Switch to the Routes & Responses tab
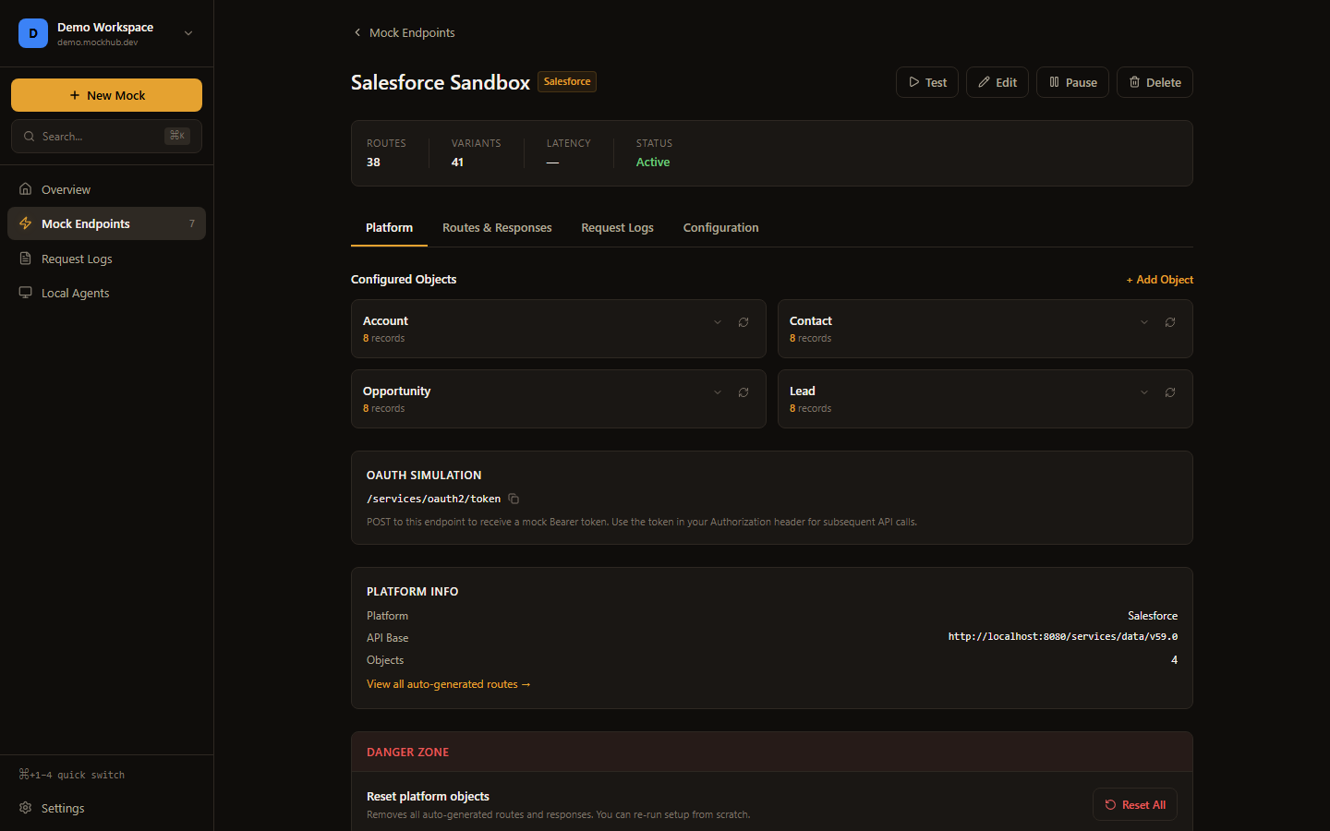Viewport: 1330px width, 831px height. 497,228
